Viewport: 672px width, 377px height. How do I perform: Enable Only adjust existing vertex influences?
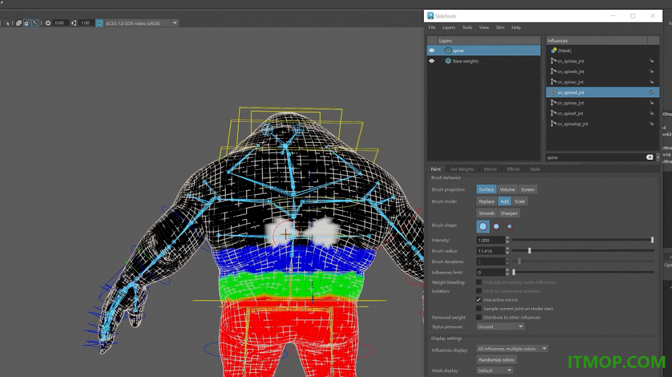[478, 282]
